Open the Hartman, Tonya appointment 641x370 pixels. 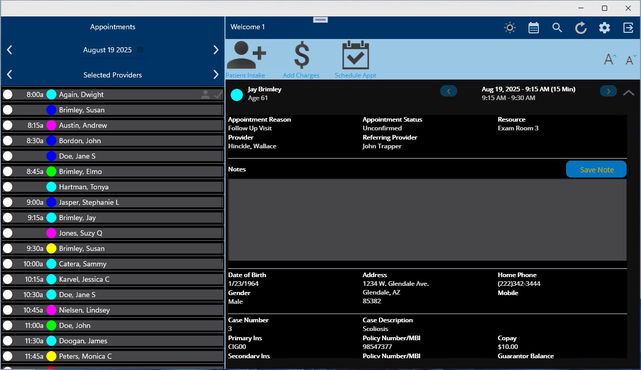coord(112,187)
